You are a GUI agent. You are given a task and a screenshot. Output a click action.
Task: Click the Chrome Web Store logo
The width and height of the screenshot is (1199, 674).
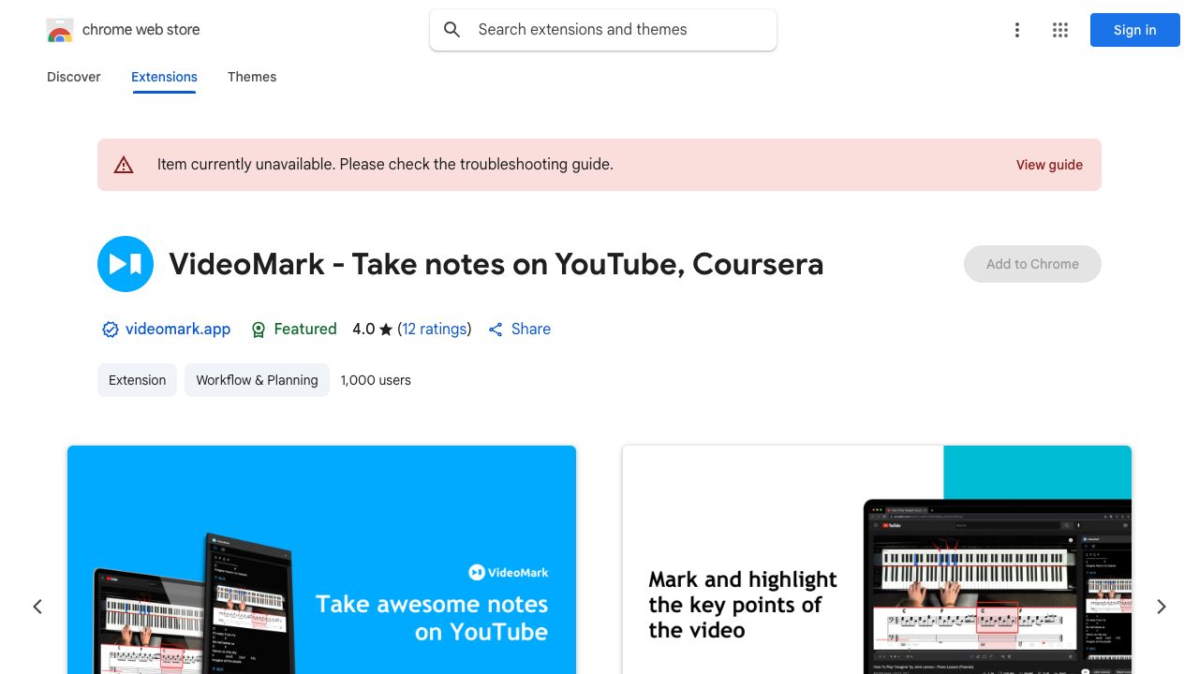tap(60, 30)
